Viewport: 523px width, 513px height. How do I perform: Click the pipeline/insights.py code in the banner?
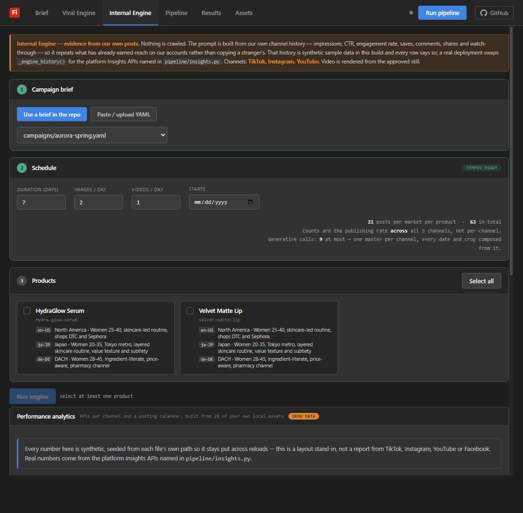pyautogui.click(x=192, y=62)
